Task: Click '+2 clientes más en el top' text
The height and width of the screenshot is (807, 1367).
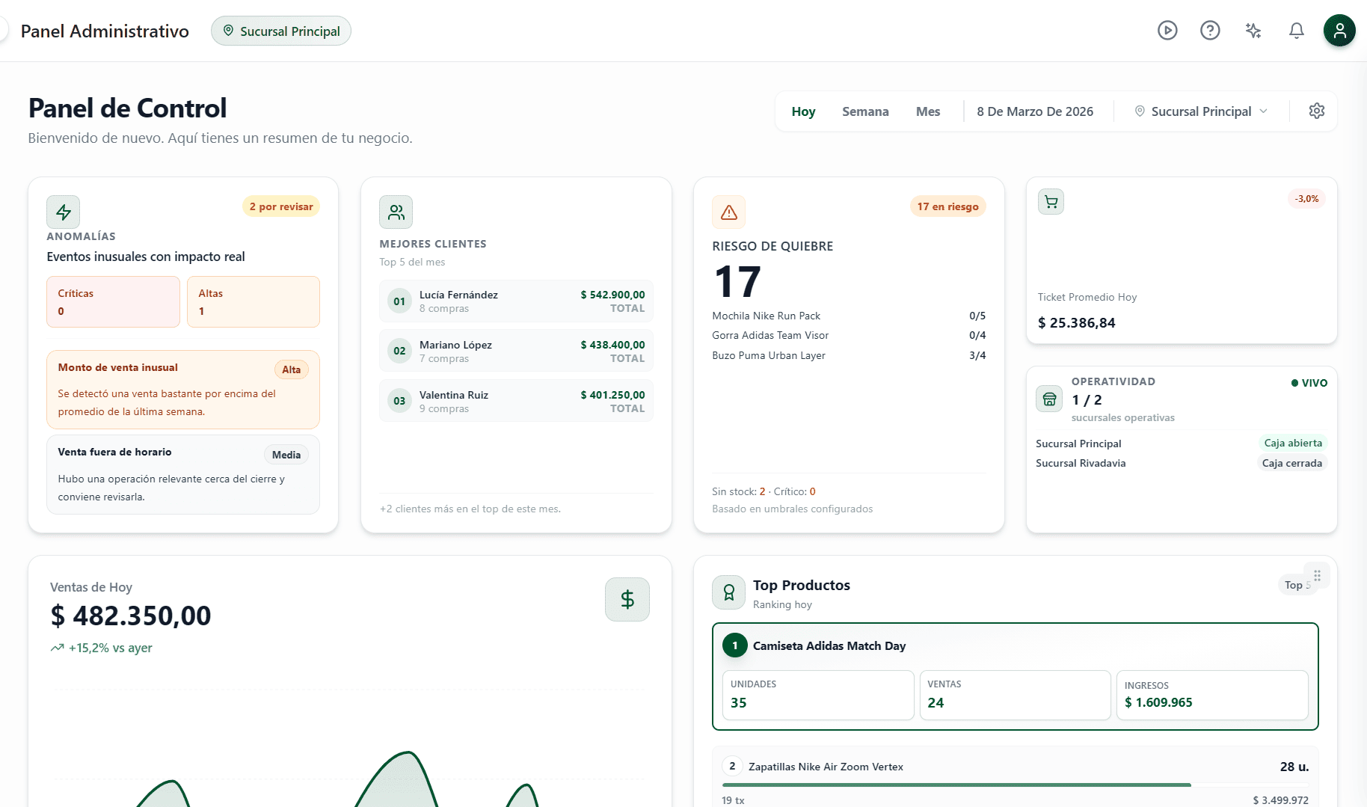Action: [470, 509]
